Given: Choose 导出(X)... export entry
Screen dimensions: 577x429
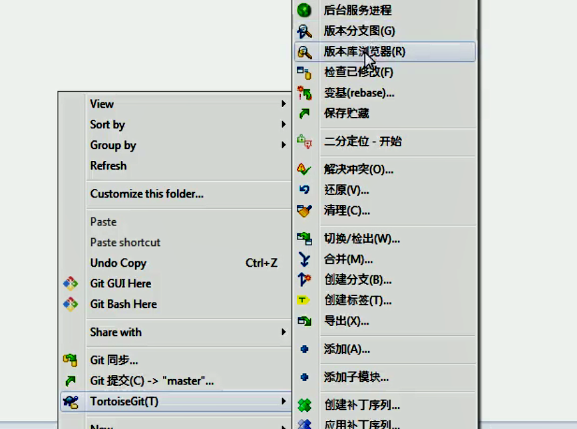Looking at the screenshot, I should 385,321.
